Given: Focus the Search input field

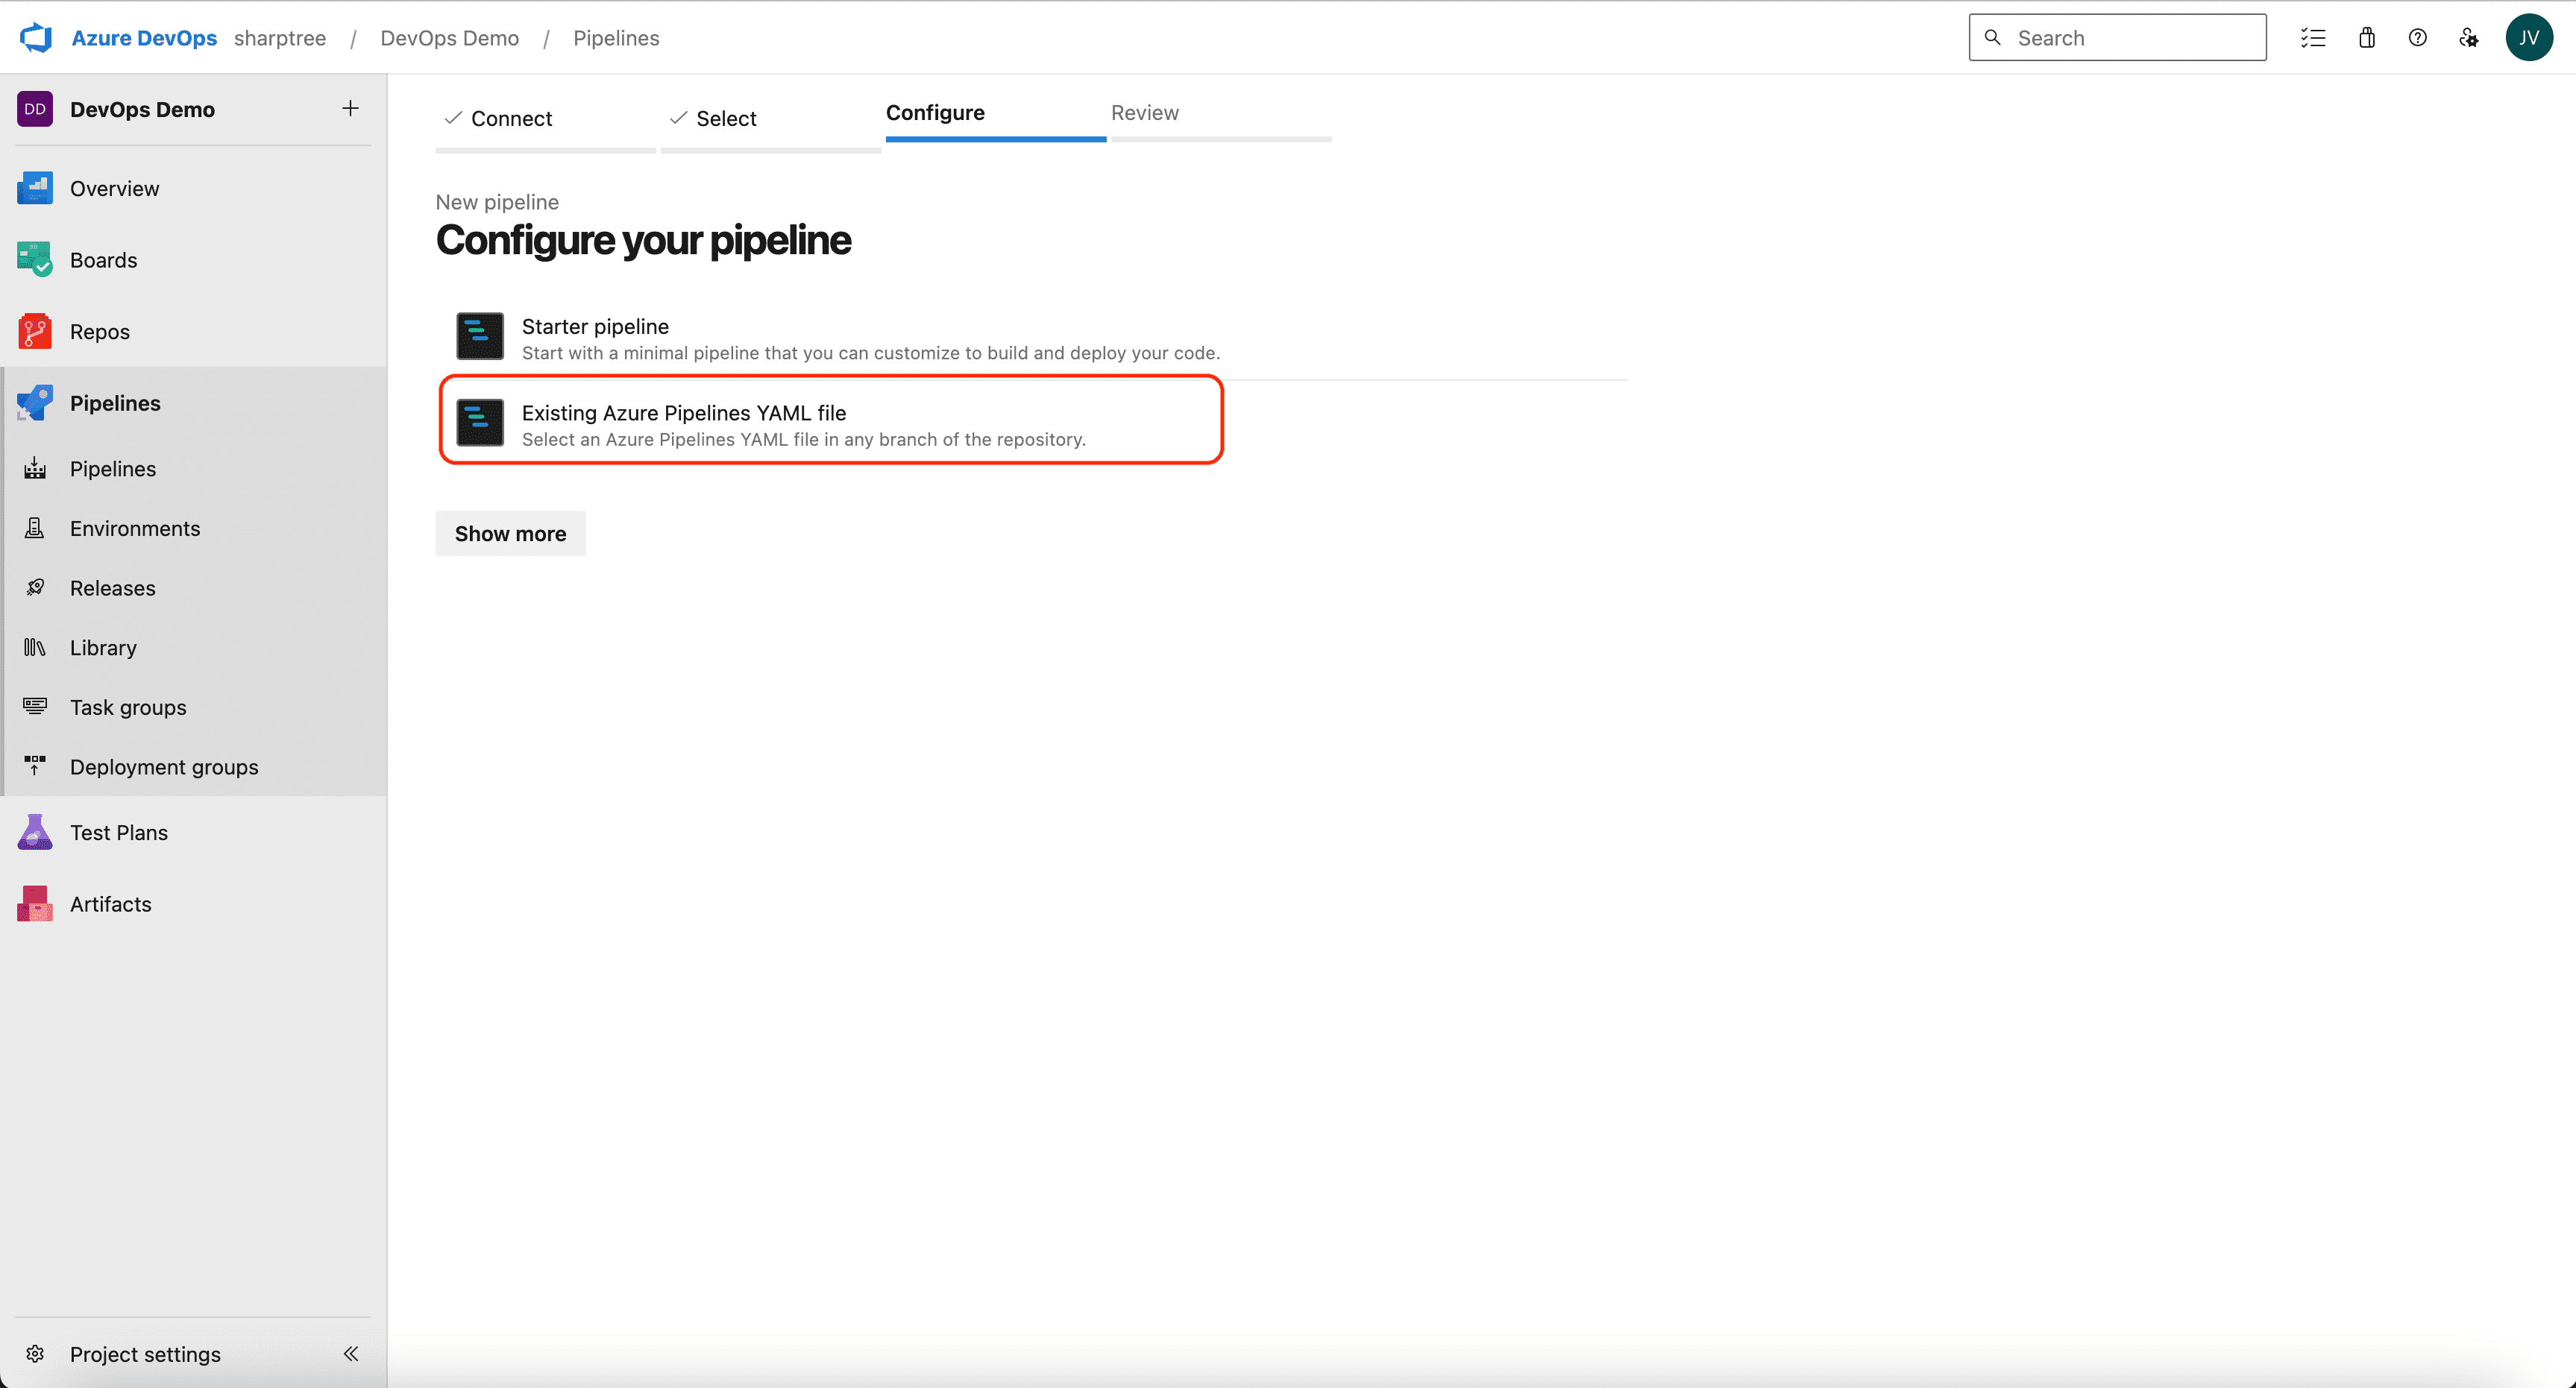Looking at the screenshot, I should [2117, 38].
